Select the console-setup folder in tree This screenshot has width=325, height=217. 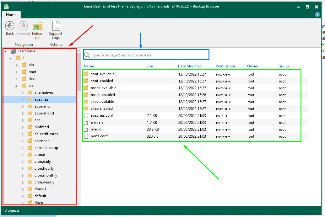[x=46, y=148]
